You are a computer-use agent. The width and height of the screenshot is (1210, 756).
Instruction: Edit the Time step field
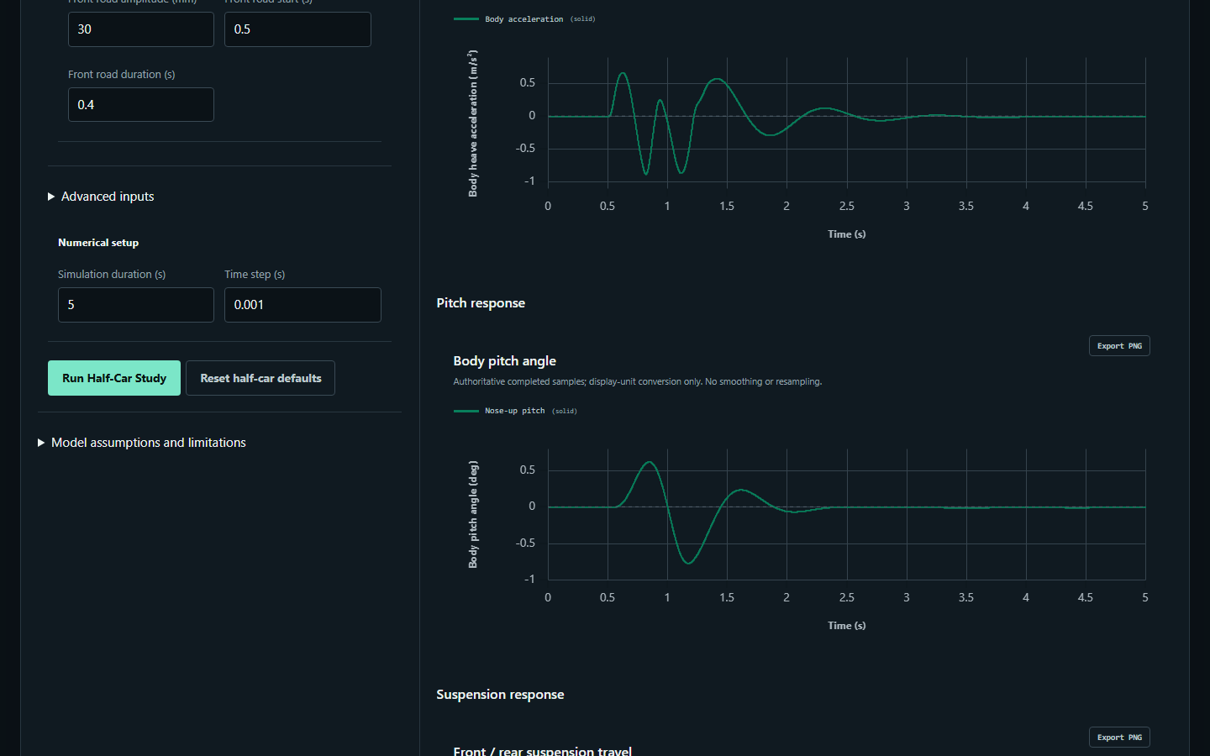point(302,305)
